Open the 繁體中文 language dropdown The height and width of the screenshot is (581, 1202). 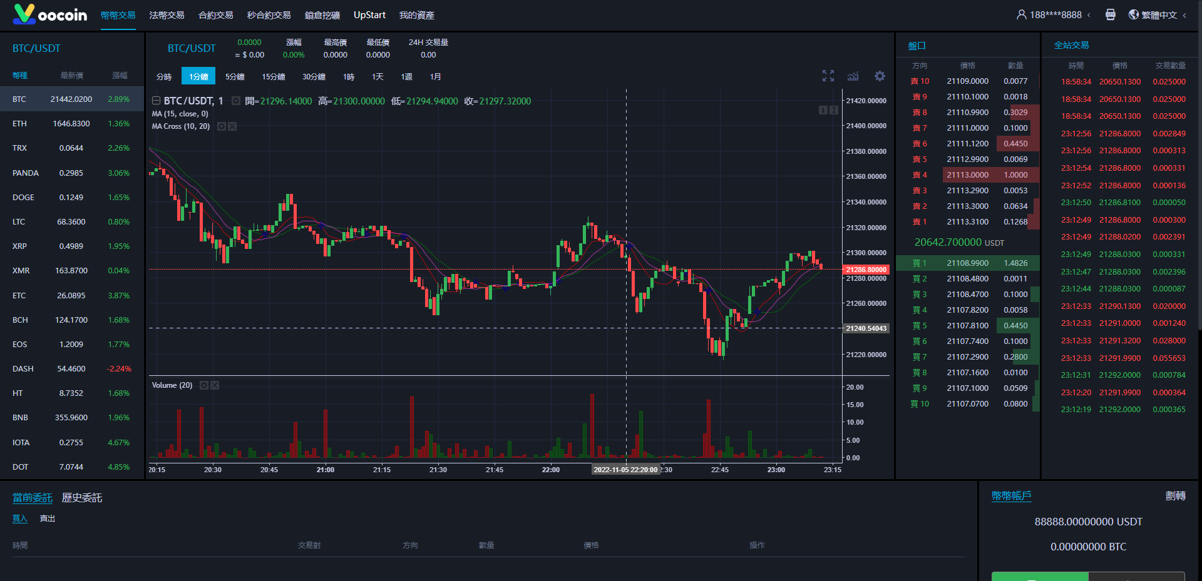pos(1158,15)
